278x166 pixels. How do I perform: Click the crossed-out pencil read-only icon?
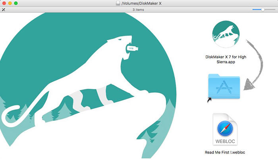4,9
